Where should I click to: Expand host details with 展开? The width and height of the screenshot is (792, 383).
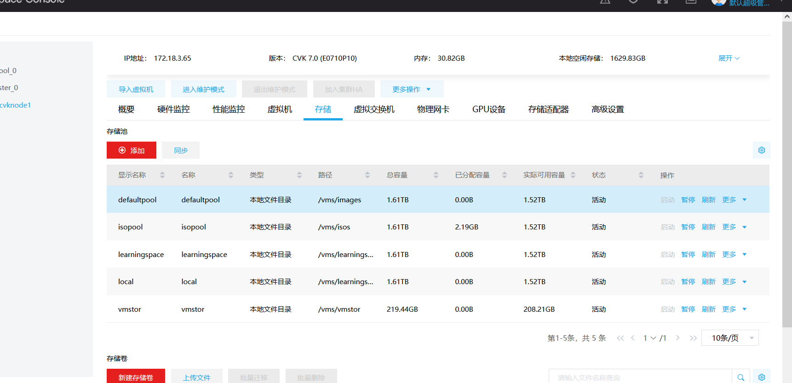(x=729, y=58)
